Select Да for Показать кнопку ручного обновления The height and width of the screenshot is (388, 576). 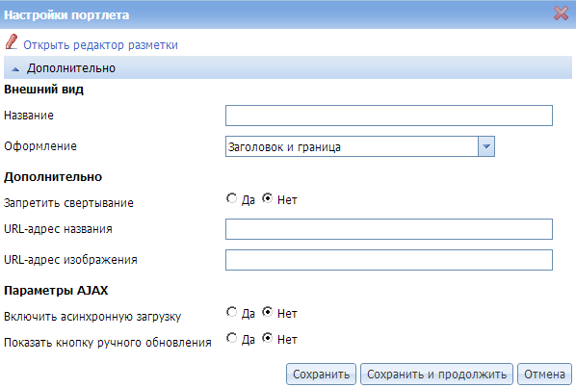pyautogui.click(x=231, y=338)
